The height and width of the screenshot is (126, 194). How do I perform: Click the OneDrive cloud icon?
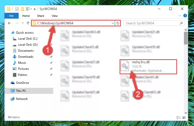(x=13, y=83)
